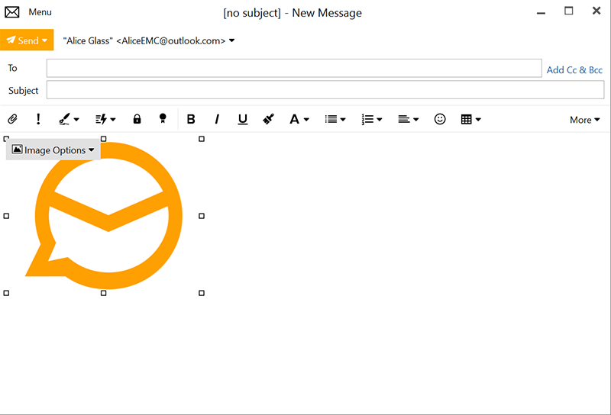Viewport: 611px width, 415px height.
Task: Click the font A icon
Action: tap(294, 119)
